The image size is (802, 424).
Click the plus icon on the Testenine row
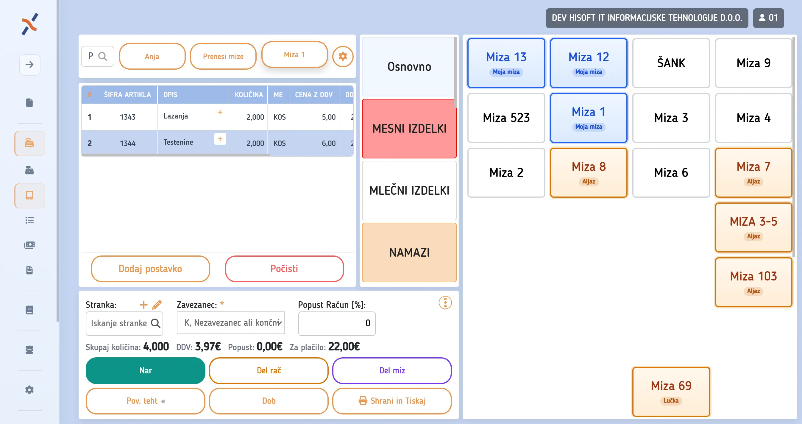tap(220, 139)
